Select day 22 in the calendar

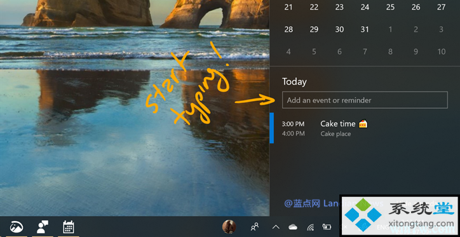click(x=314, y=7)
